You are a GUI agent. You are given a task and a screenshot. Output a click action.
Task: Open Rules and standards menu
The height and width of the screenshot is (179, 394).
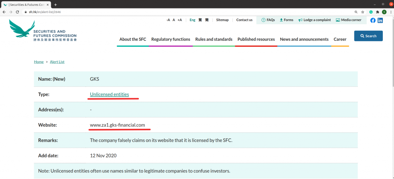[x=214, y=39]
